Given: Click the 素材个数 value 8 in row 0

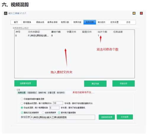Looking at the screenshot, I should (52, 35).
